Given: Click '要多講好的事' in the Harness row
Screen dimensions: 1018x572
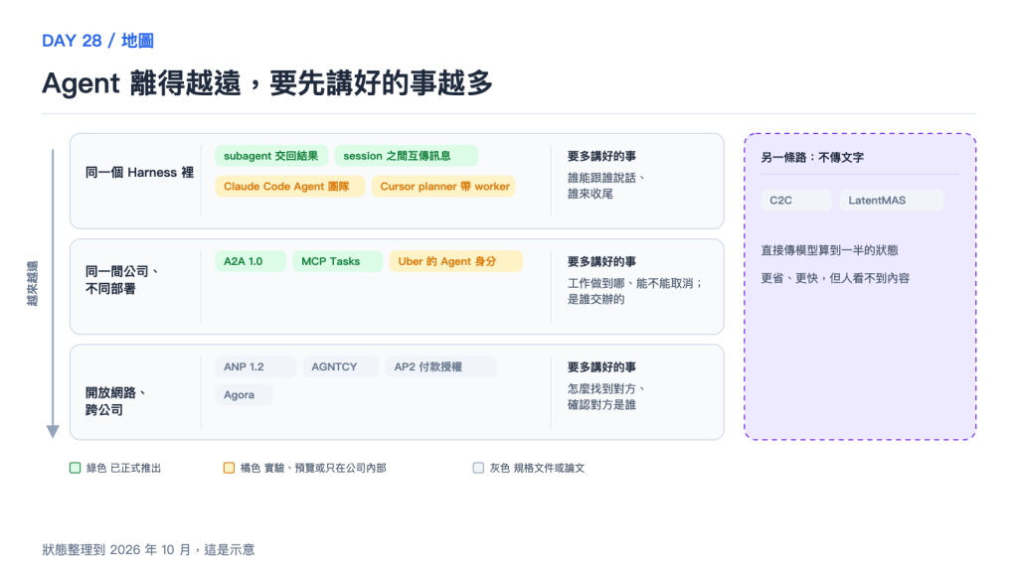Looking at the screenshot, I should click(601, 156).
